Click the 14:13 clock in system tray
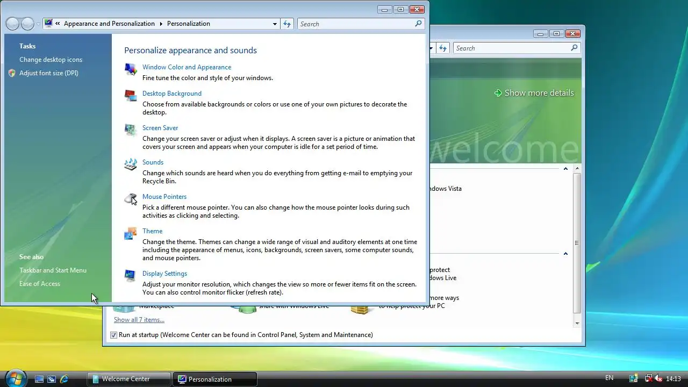The width and height of the screenshot is (688, 387). (x=673, y=379)
